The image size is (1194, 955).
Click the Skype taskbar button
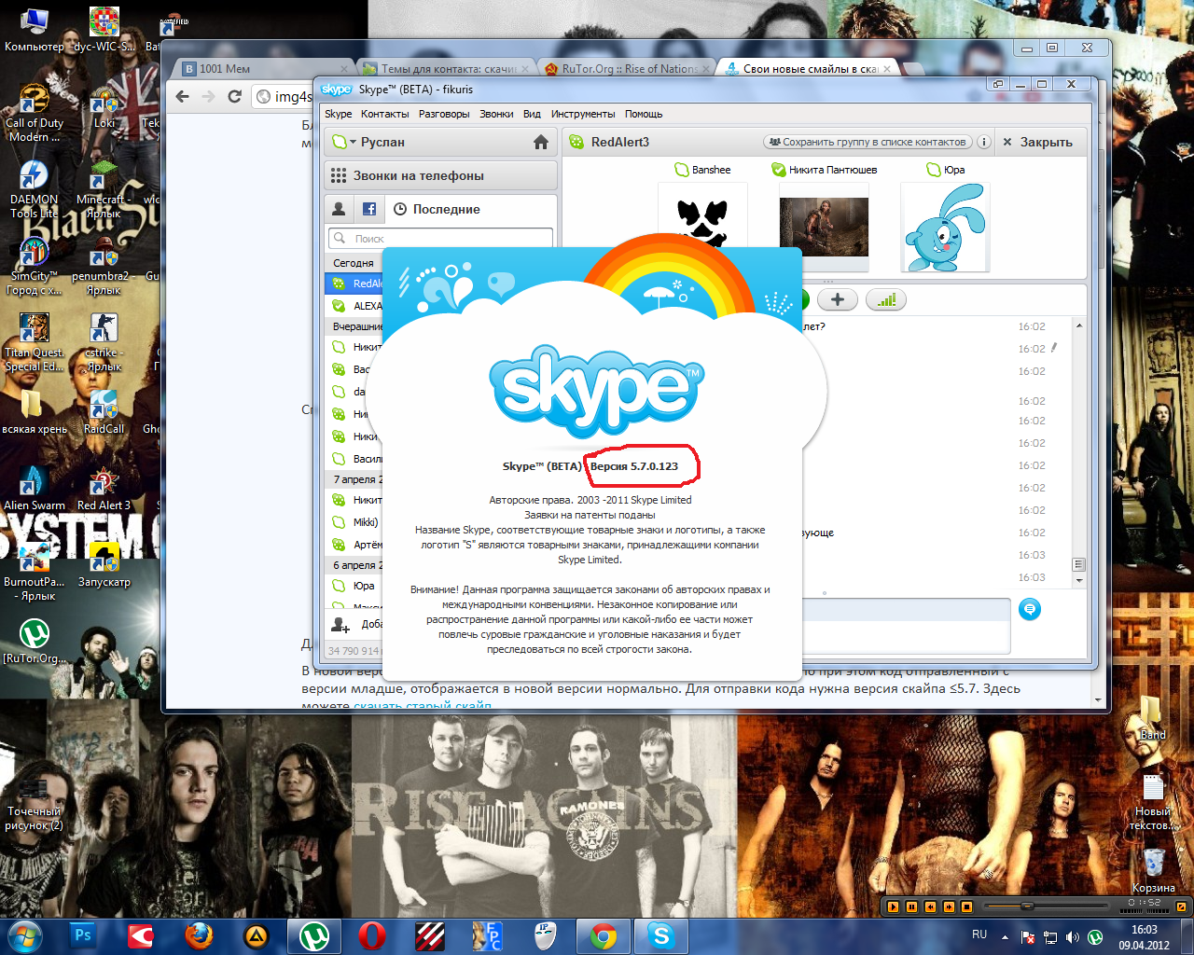point(661,935)
